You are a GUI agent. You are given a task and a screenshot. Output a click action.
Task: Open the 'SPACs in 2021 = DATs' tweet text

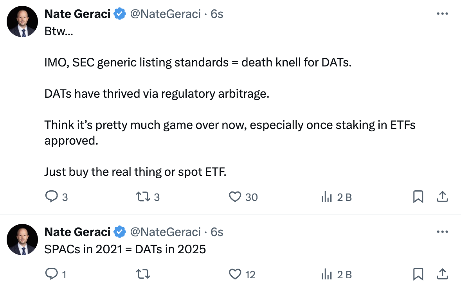click(125, 249)
